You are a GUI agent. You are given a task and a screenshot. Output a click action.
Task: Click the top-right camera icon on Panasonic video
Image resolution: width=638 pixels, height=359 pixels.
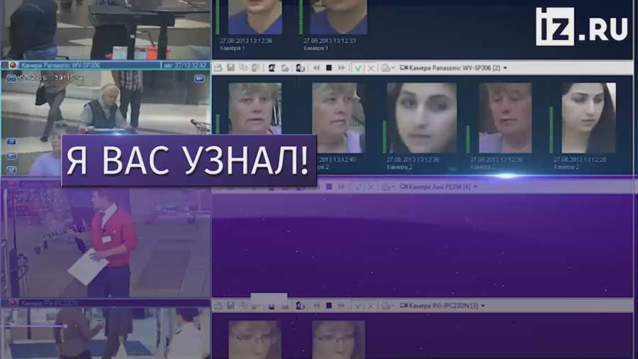[x=199, y=78]
